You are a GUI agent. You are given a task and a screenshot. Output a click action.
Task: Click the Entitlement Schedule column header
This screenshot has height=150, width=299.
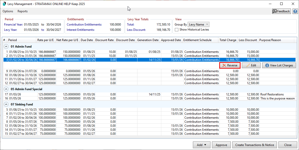pyautogui.click(x=200, y=40)
